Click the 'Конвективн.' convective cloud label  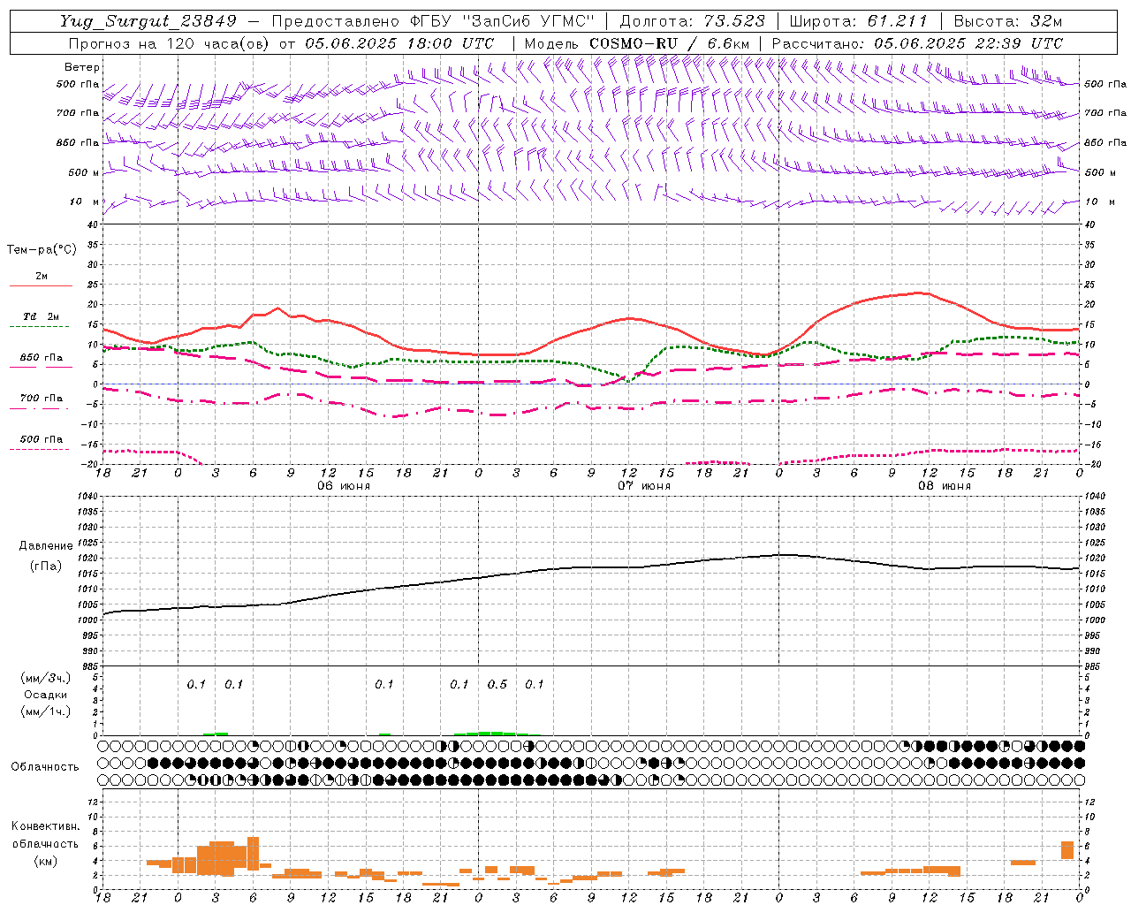[x=46, y=826]
